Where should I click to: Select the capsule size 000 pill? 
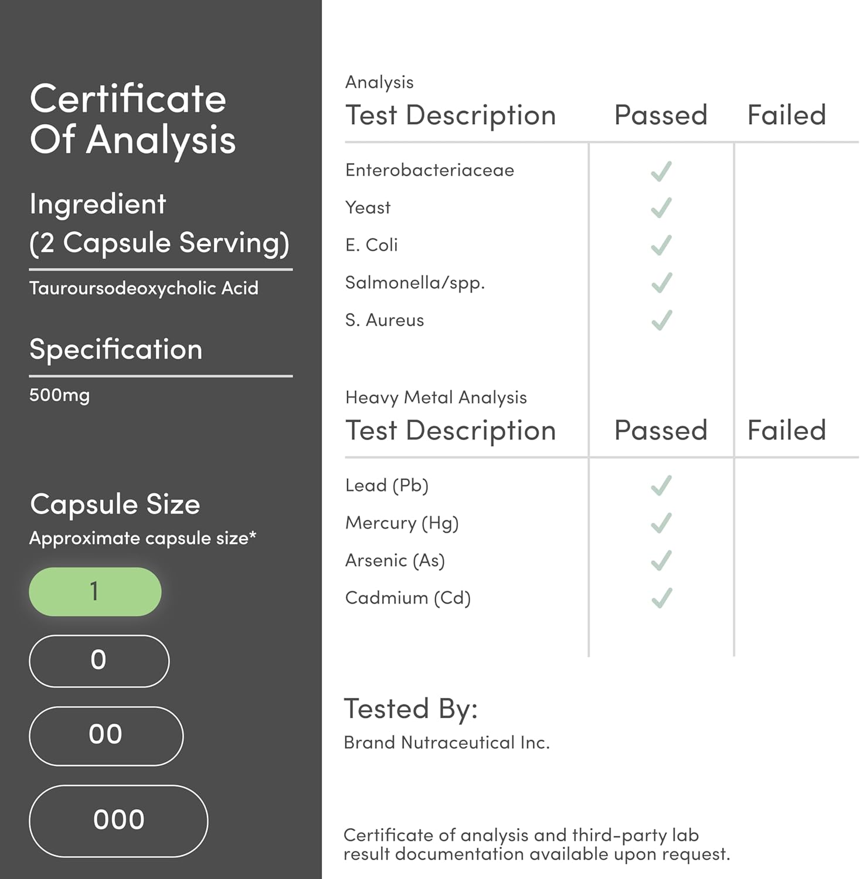pos(118,820)
